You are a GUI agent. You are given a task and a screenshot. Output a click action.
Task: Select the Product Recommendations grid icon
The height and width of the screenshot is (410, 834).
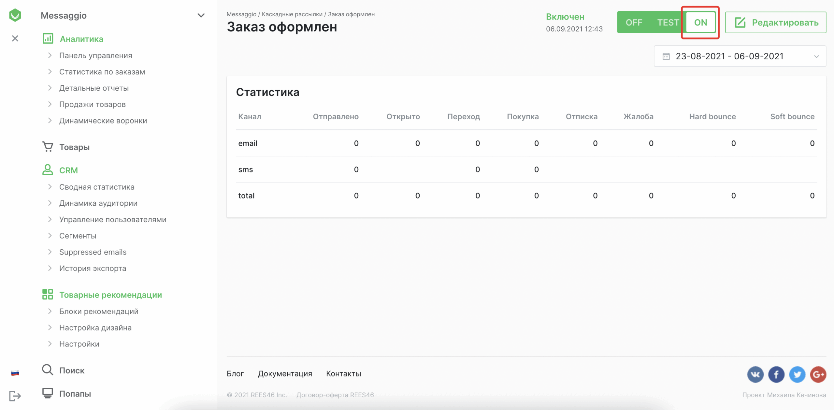point(48,294)
